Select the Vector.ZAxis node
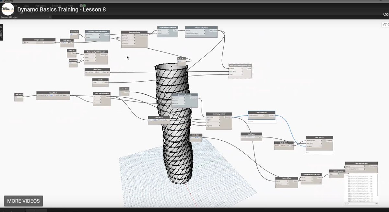This screenshot has width=389, height=212. point(124,91)
